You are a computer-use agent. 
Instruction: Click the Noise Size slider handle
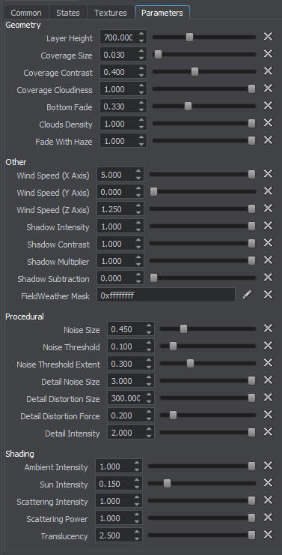point(183,329)
